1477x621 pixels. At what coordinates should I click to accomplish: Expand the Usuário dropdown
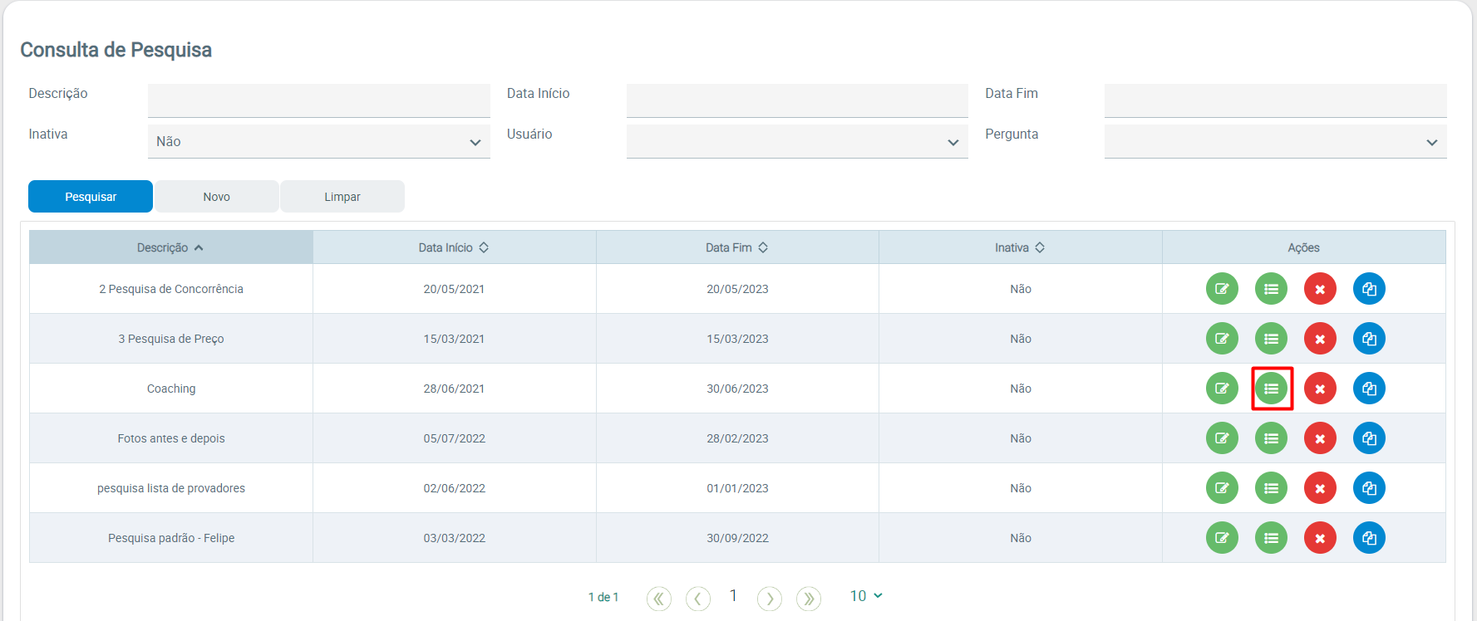click(796, 142)
